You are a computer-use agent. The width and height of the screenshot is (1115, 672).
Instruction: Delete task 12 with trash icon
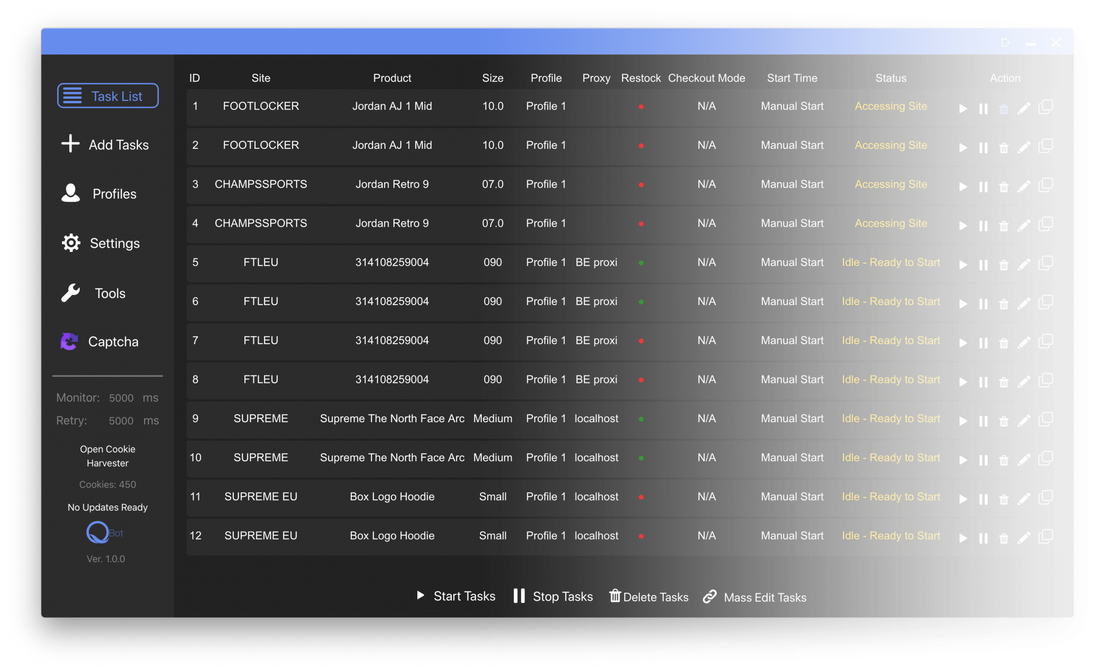(x=1003, y=538)
